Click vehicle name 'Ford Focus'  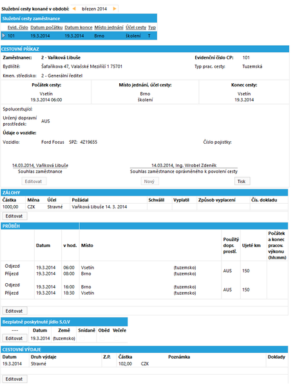pos(53,142)
